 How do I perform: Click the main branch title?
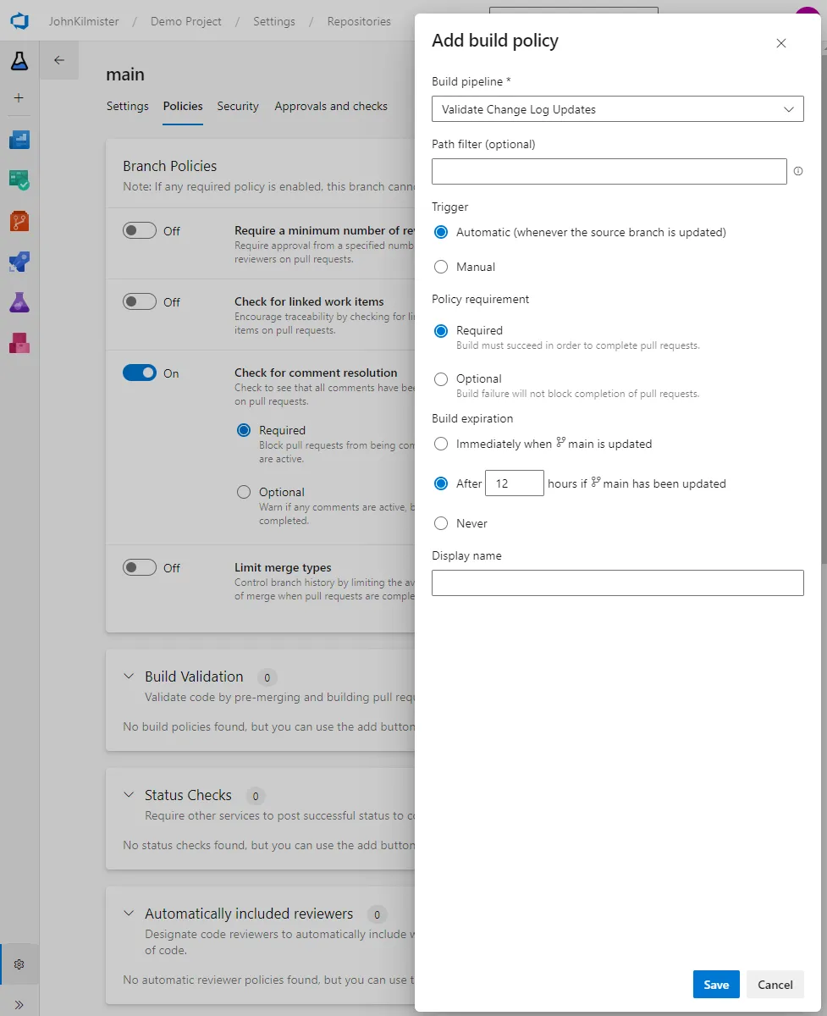tap(125, 75)
